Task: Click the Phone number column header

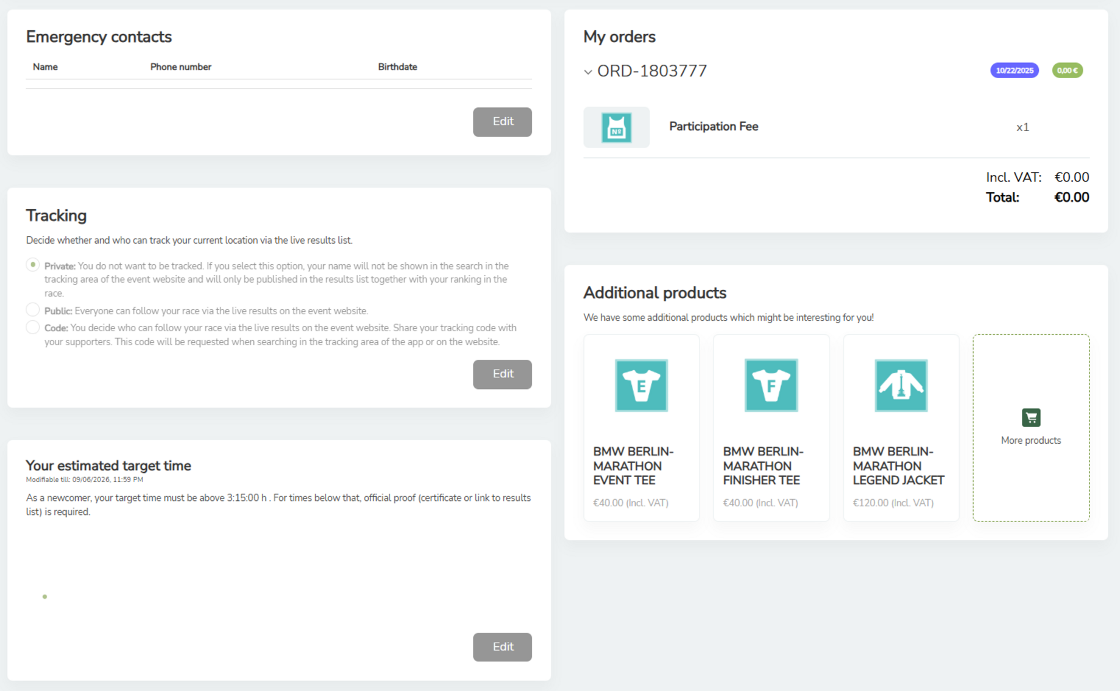Action: [181, 67]
